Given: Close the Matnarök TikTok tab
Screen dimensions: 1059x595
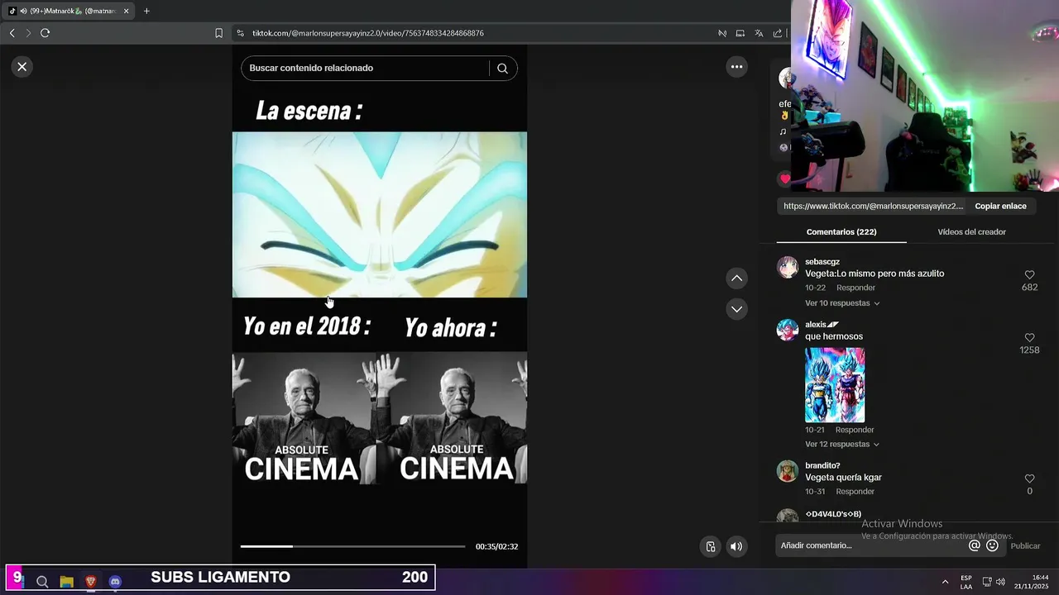Looking at the screenshot, I should pos(127,11).
